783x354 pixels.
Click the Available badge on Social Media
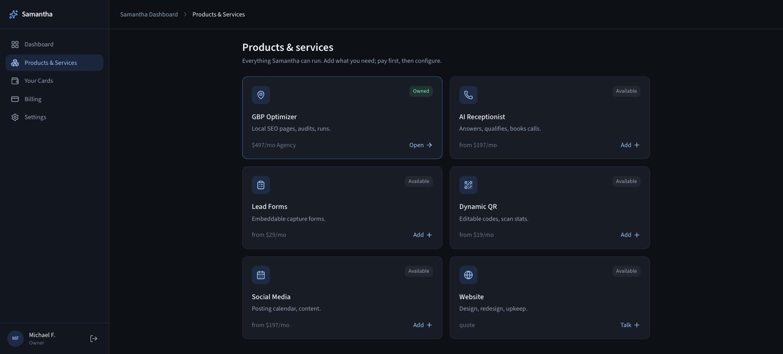(419, 271)
